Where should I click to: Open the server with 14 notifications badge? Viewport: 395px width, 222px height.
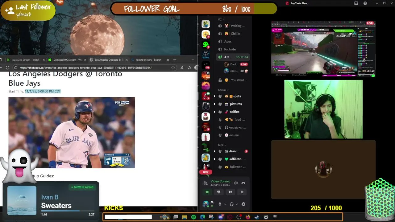[x=206, y=65]
